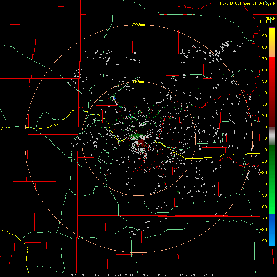Click the -70 value on the velocity scale

263,218
